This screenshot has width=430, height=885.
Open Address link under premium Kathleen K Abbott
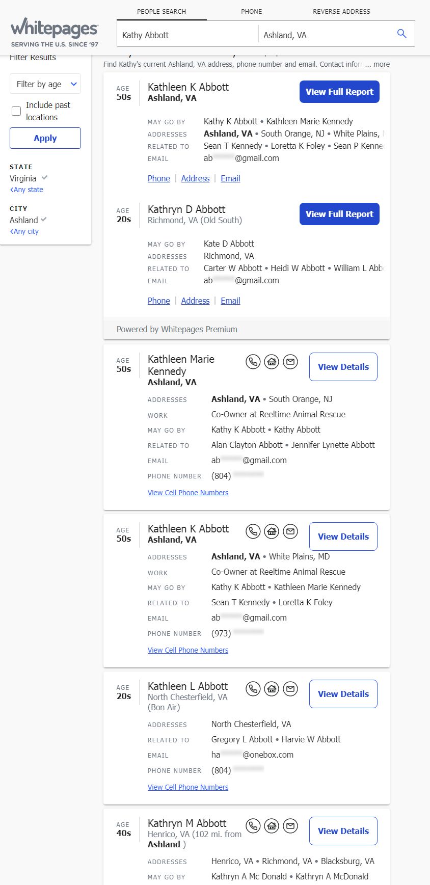pyautogui.click(x=195, y=178)
